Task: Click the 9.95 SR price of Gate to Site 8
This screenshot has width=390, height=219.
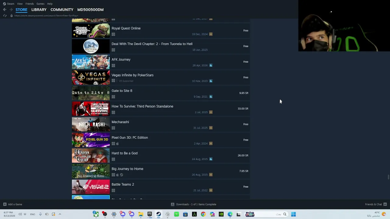Action: pos(244,93)
